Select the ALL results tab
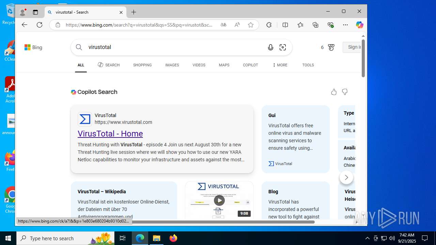Image resolution: width=436 pixels, height=245 pixels. tap(81, 65)
